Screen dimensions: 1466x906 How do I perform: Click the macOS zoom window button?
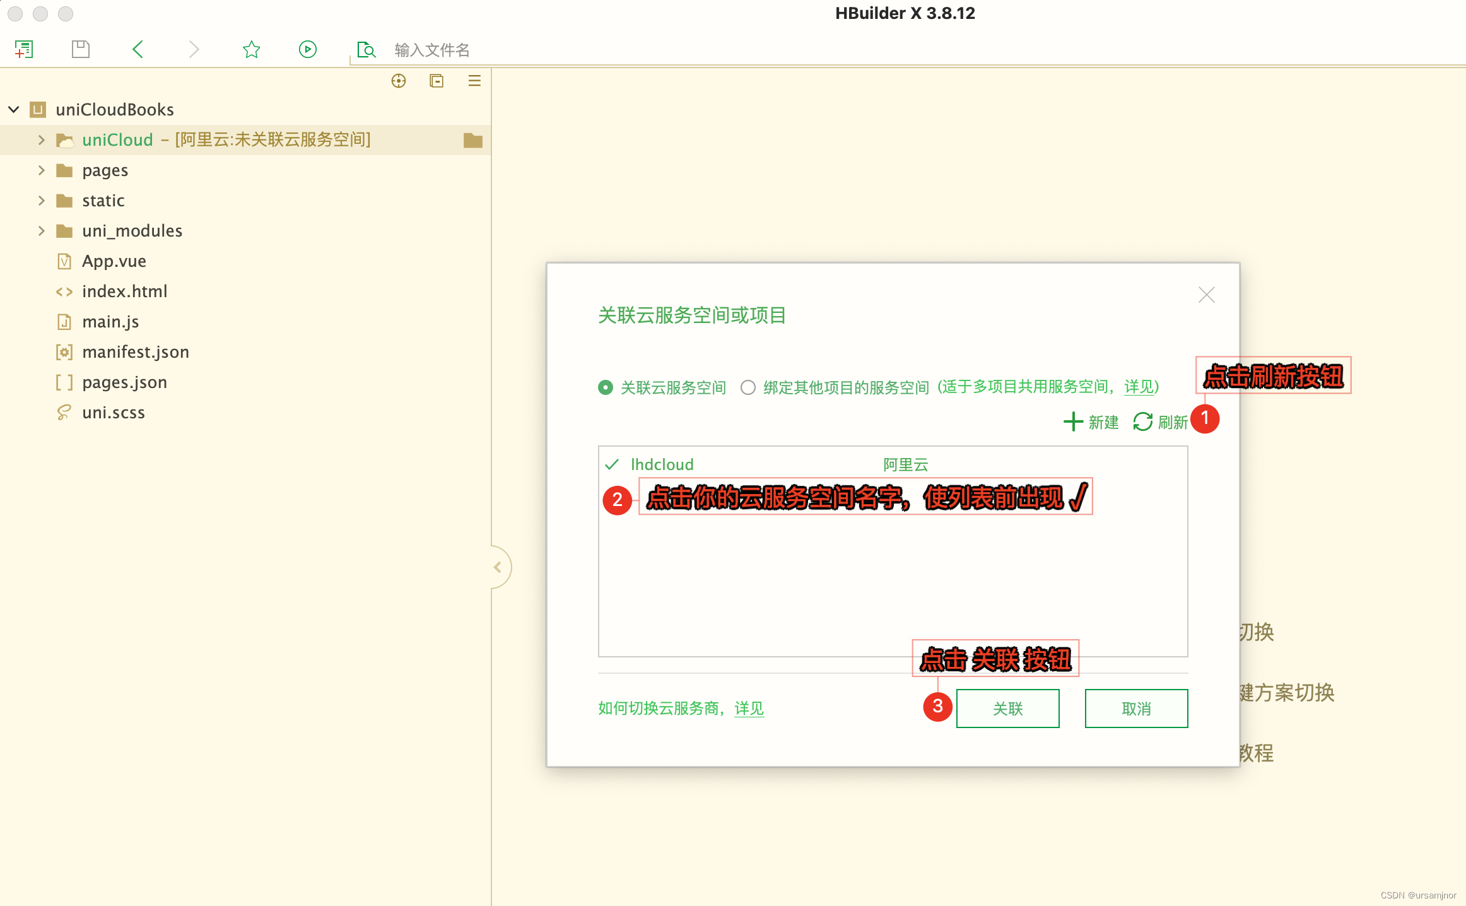66,13
